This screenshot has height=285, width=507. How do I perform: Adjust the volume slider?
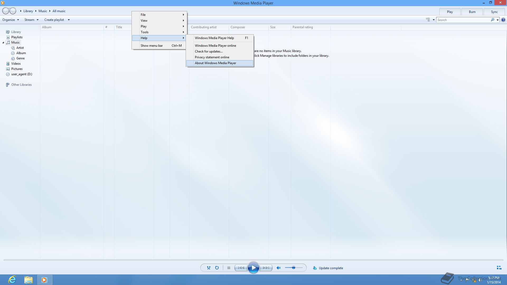[294, 268]
